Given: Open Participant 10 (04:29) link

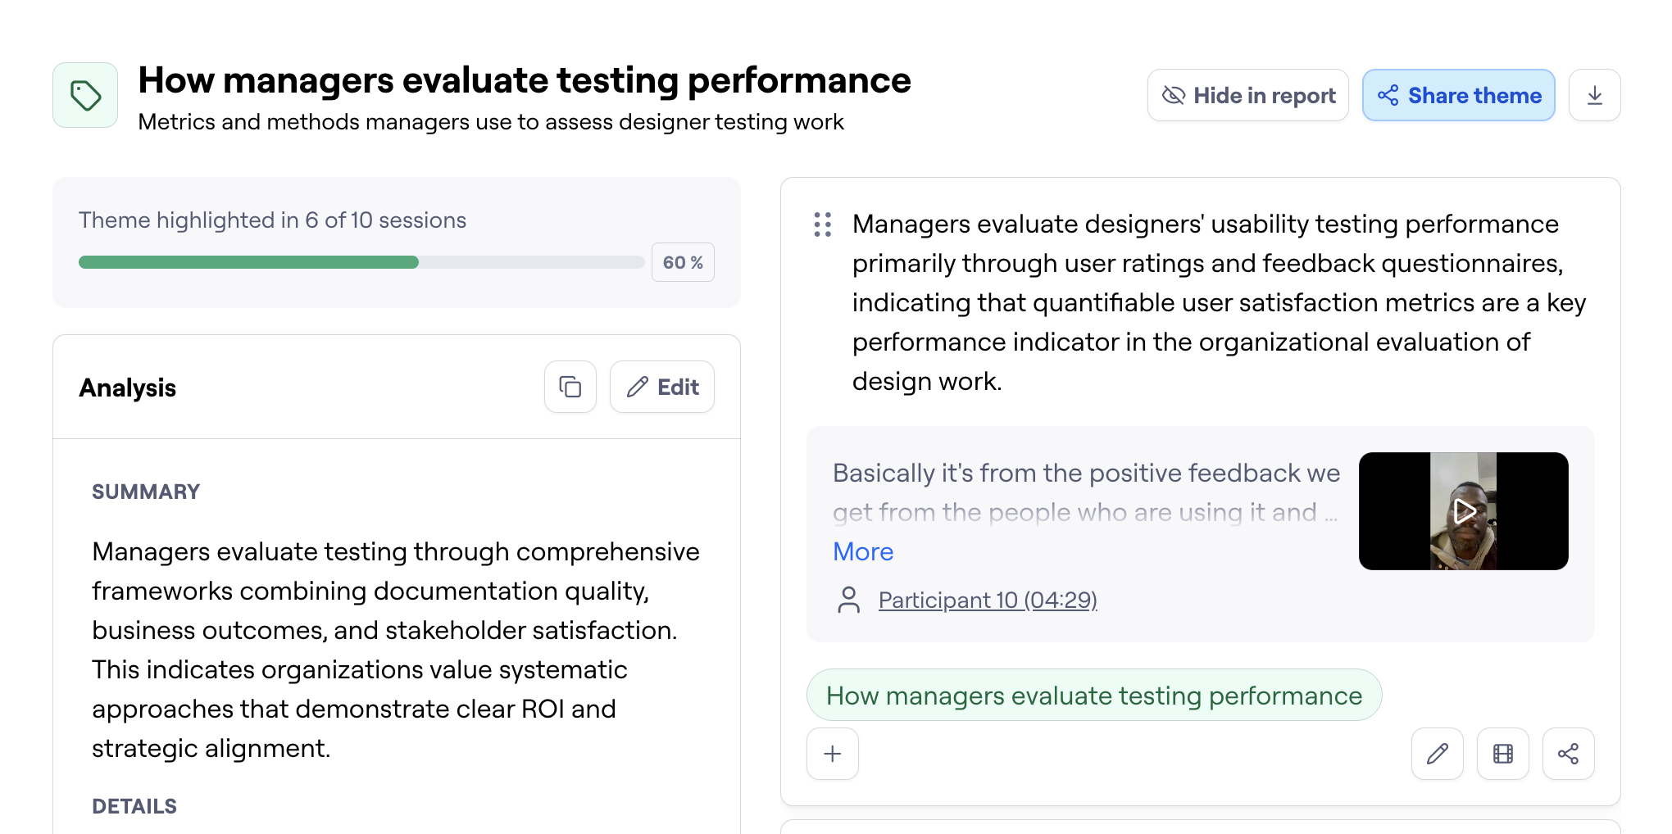Looking at the screenshot, I should click(x=987, y=600).
